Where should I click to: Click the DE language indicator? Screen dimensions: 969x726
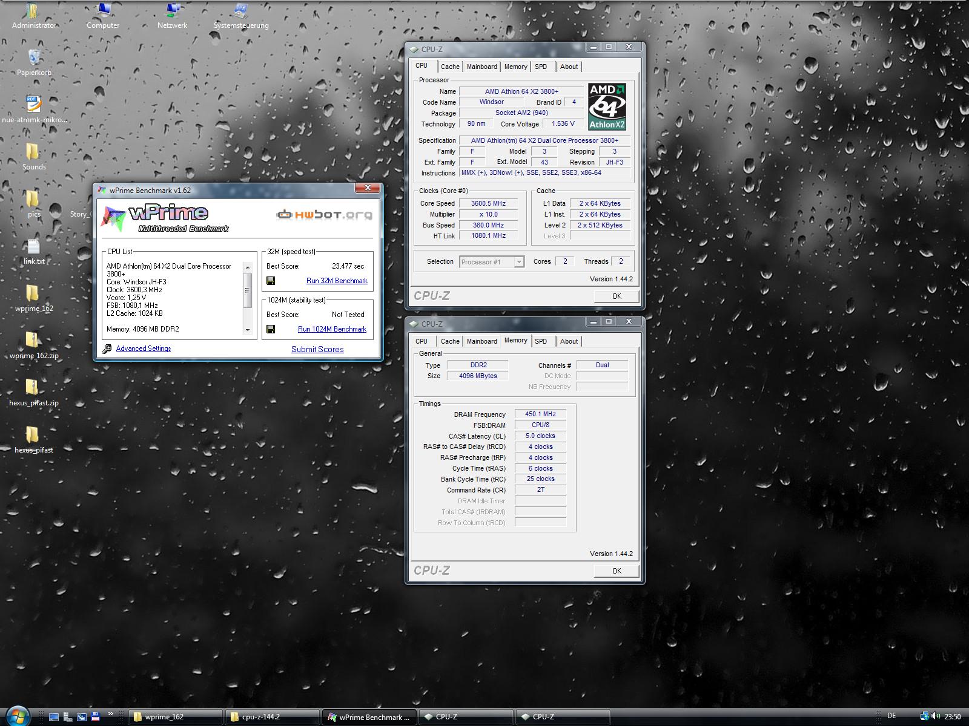pyautogui.click(x=891, y=716)
